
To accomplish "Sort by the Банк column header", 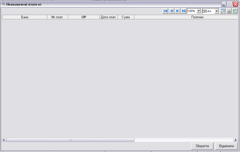I will point(25,17).
